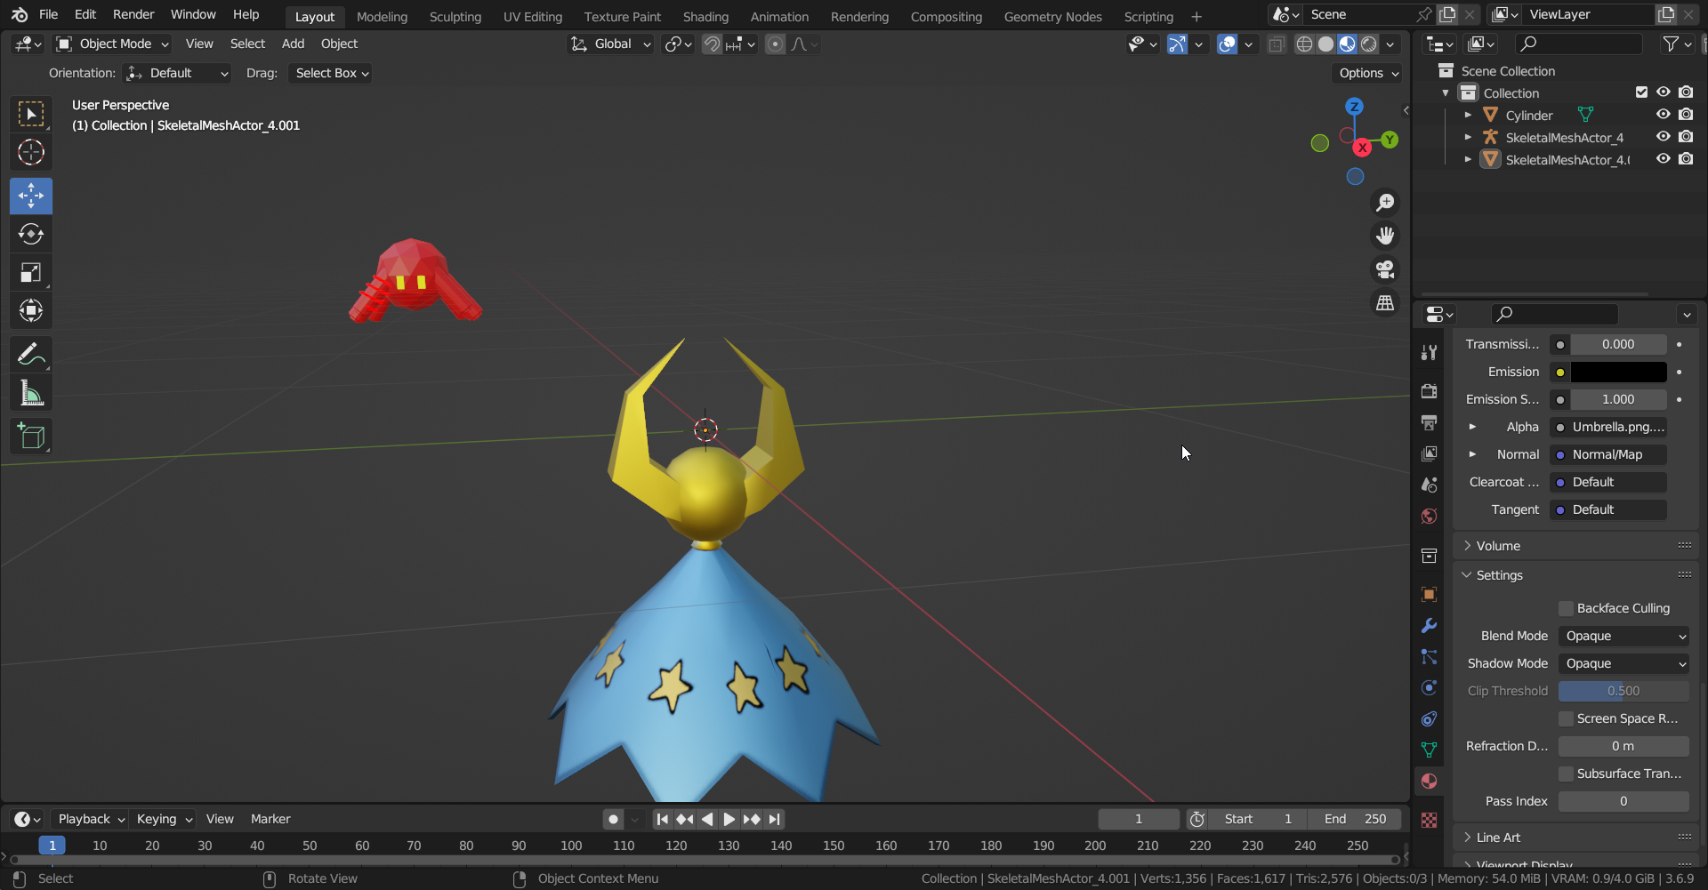Image resolution: width=1708 pixels, height=890 pixels.
Task: Select the Add Cube tool
Action: 31,436
